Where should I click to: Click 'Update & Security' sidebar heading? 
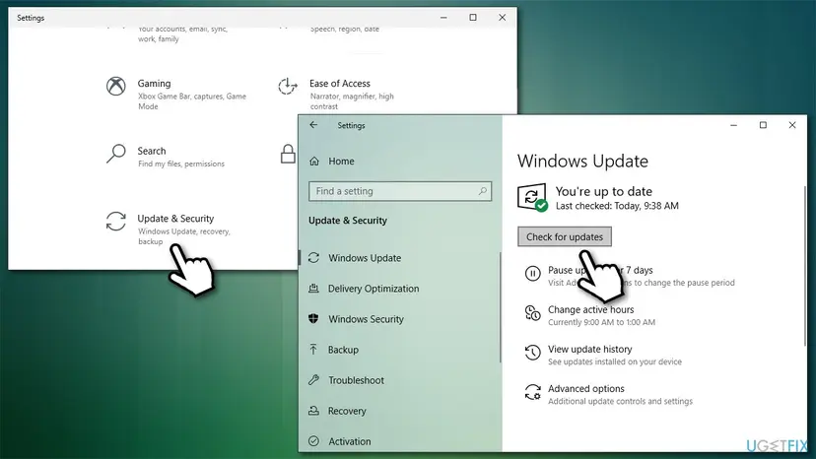pos(348,220)
